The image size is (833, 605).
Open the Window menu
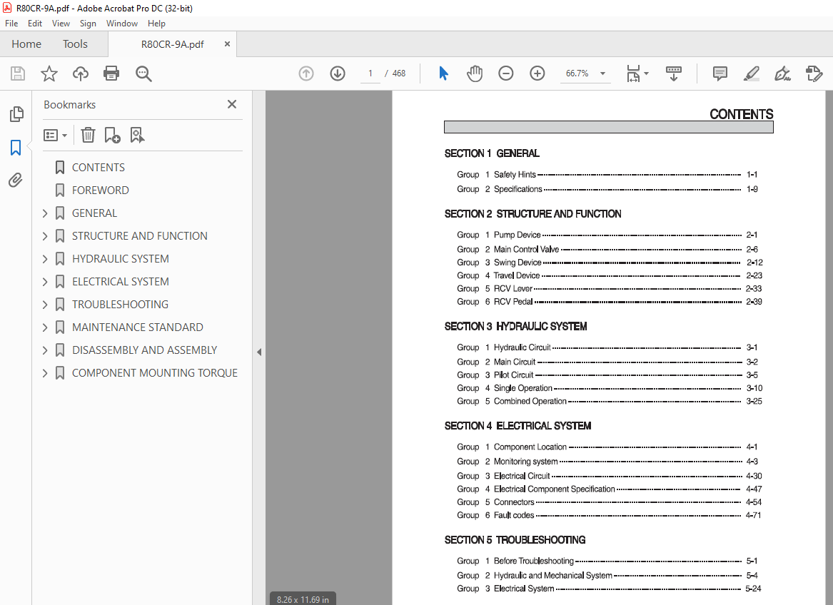pos(121,24)
